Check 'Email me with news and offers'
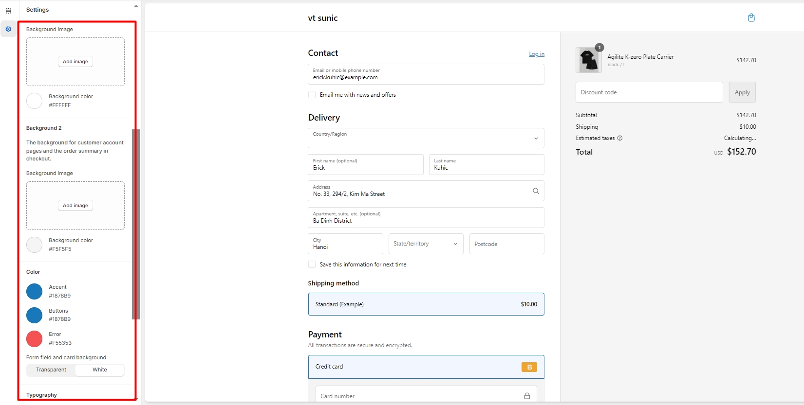The height and width of the screenshot is (405, 804). pyautogui.click(x=312, y=95)
